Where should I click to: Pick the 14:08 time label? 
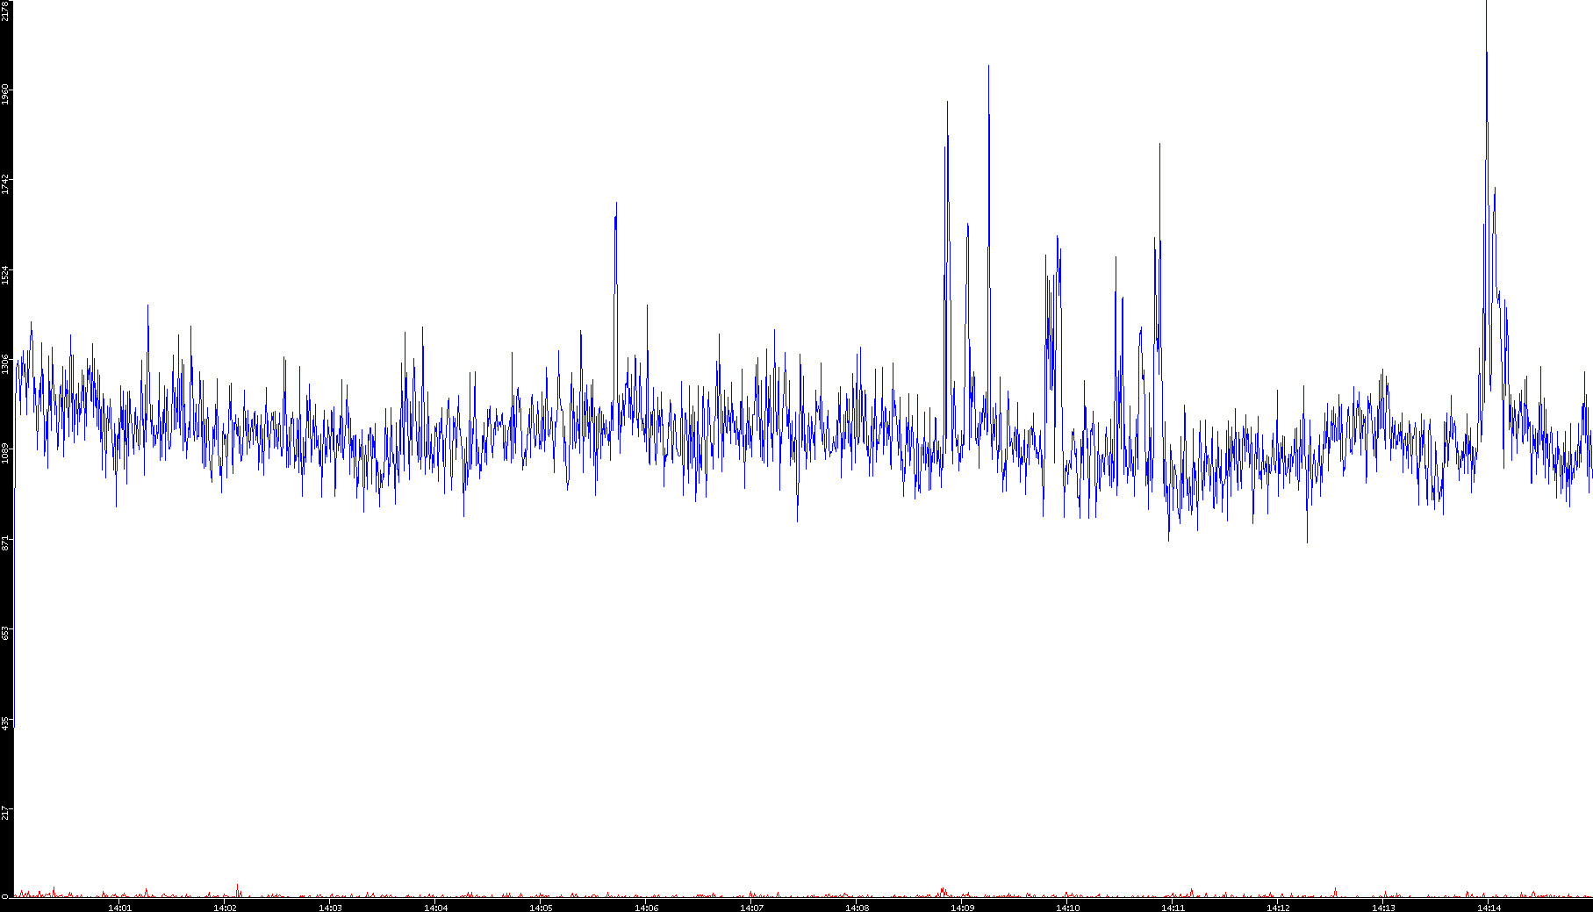pyautogui.click(x=857, y=907)
